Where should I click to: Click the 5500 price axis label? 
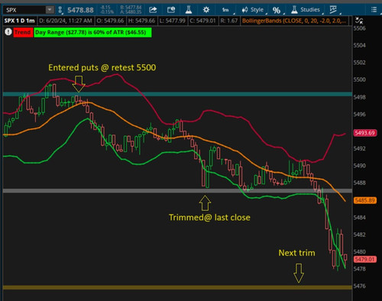359,79
